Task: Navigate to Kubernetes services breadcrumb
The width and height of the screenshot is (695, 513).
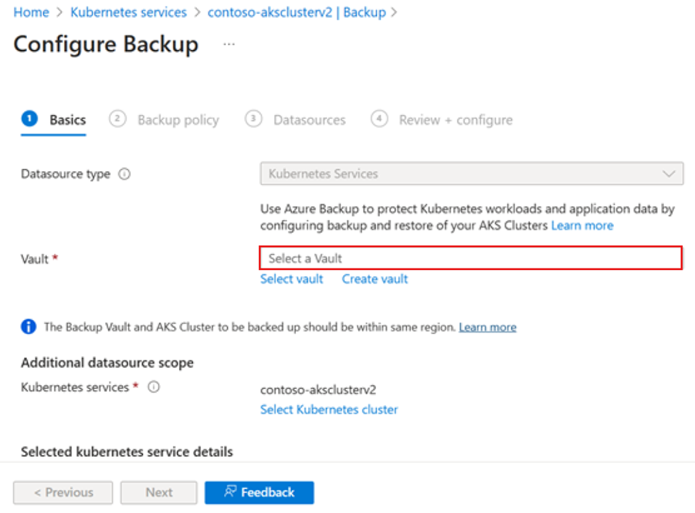Action: [128, 12]
